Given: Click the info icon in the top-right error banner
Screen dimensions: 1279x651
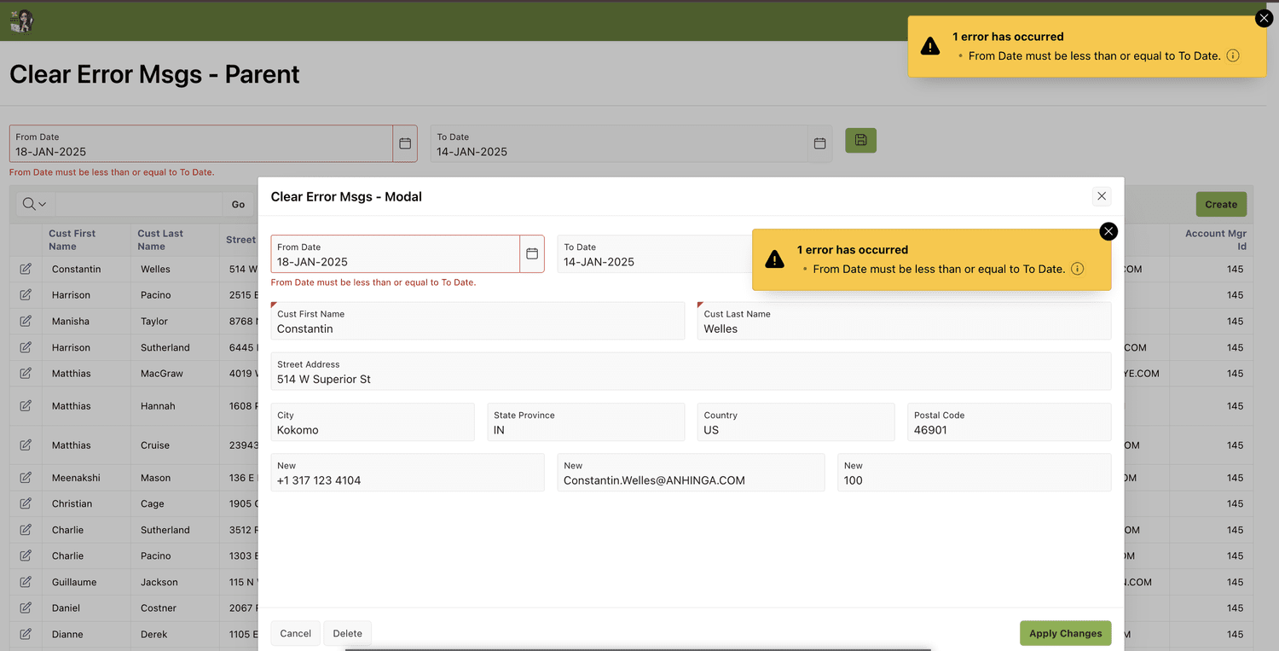Looking at the screenshot, I should tap(1232, 55).
